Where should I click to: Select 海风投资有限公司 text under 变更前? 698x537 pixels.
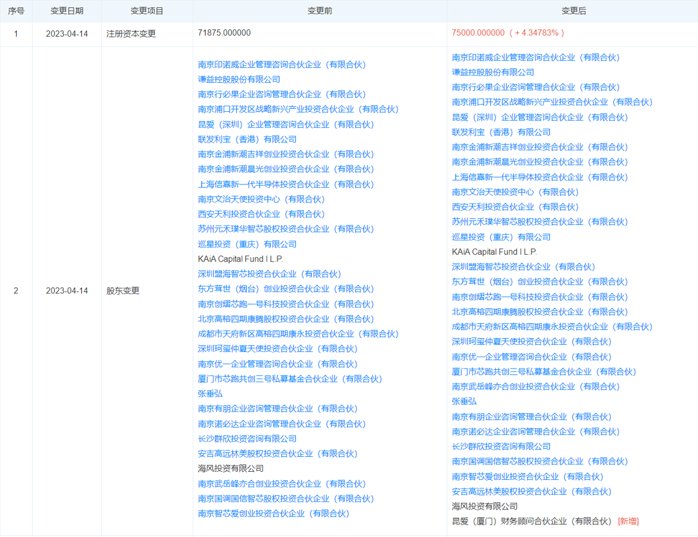[x=231, y=469]
